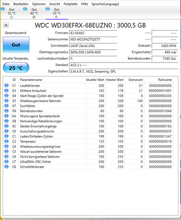
Task: Click the Firmware field 82.00A82
Action: point(93,33)
